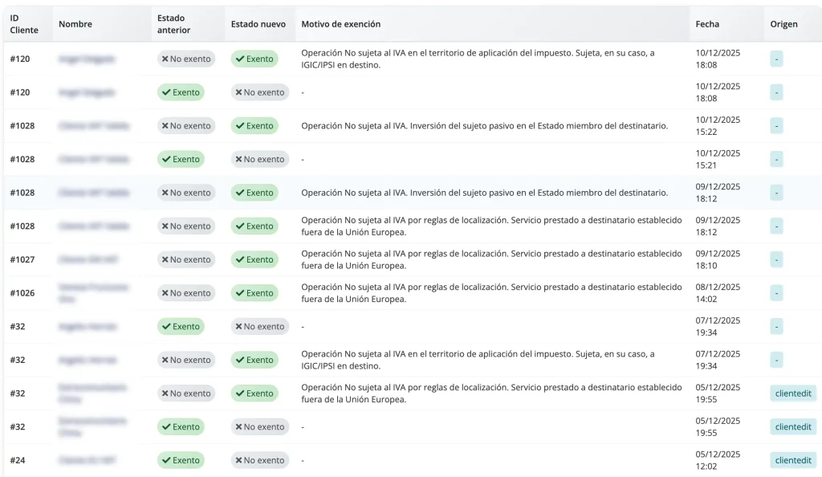Click the checkmark icon in client #1027's Exento badge

(x=240, y=259)
